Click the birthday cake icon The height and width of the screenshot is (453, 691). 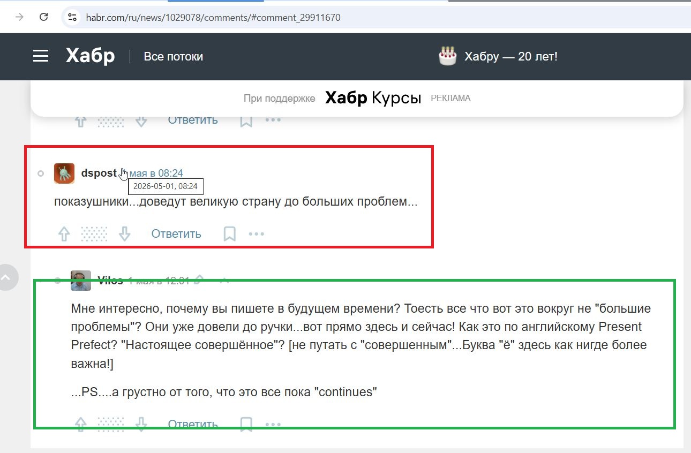pyautogui.click(x=447, y=56)
